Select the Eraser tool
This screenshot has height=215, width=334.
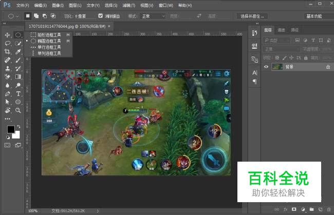click(7, 77)
